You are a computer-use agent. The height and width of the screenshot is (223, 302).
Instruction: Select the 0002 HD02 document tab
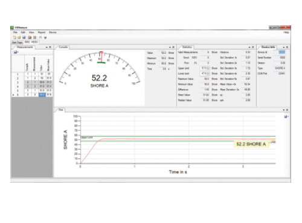(31, 42)
